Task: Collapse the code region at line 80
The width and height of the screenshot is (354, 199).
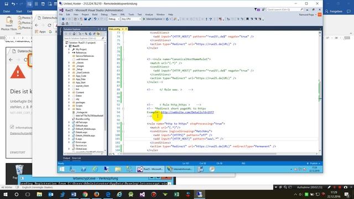Action: tap(123, 59)
